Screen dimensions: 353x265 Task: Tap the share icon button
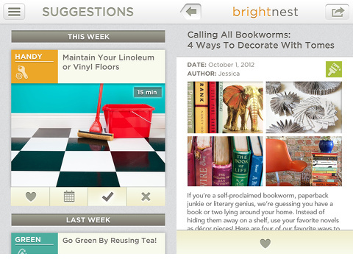(x=337, y=12)
